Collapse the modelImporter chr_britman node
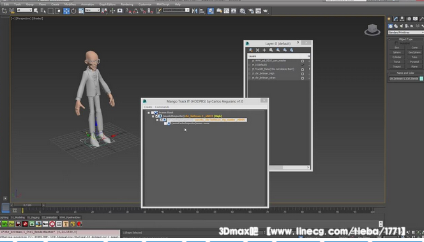 [x=153, y=117]
